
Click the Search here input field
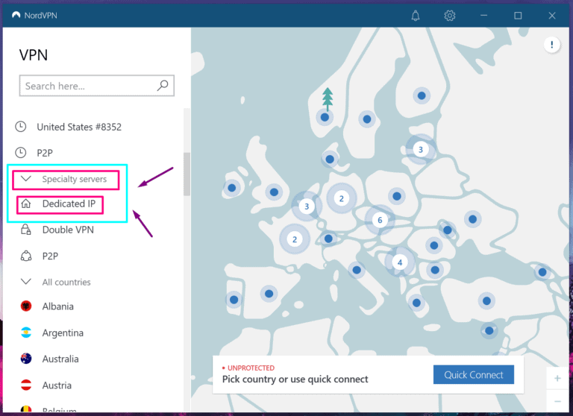pyautogui.click(x=88, y=86)
